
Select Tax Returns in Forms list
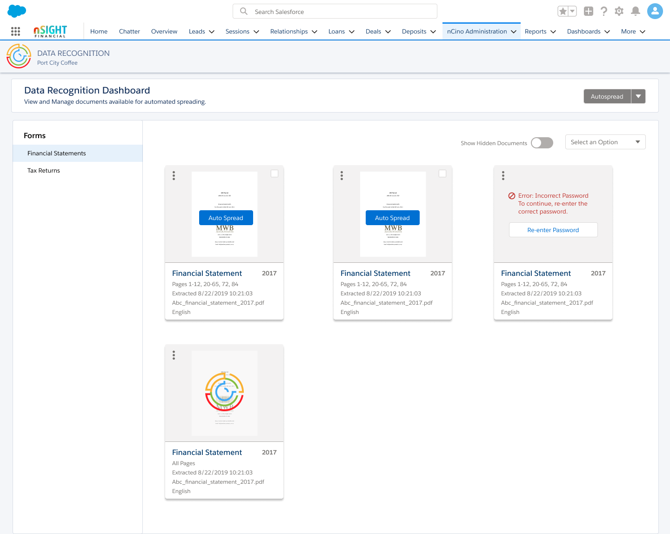pyautogui.click(x=78, y=170)
